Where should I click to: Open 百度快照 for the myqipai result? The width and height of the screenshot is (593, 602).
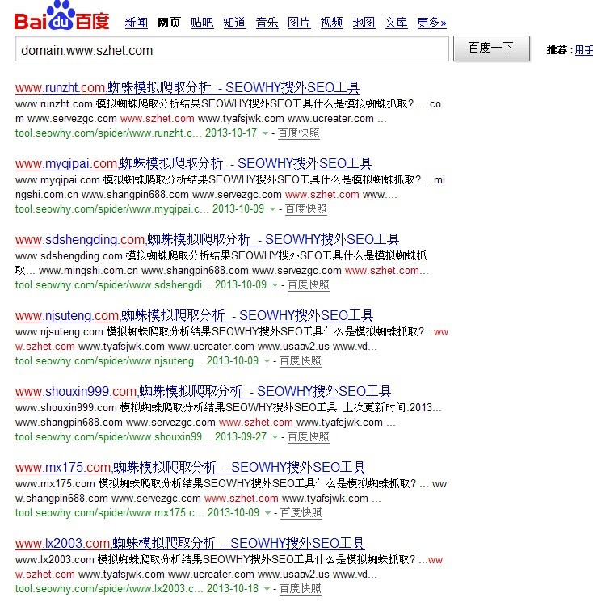click(306, 209)
